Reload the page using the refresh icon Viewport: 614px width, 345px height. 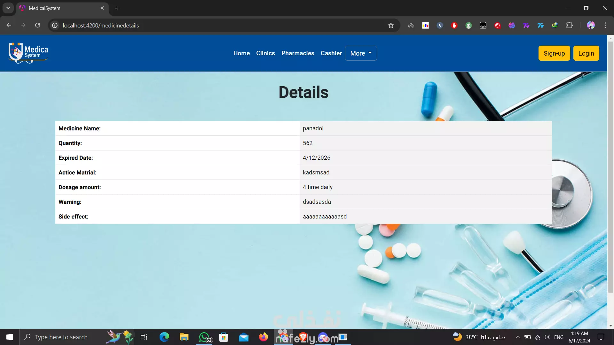tap(37, 25)
